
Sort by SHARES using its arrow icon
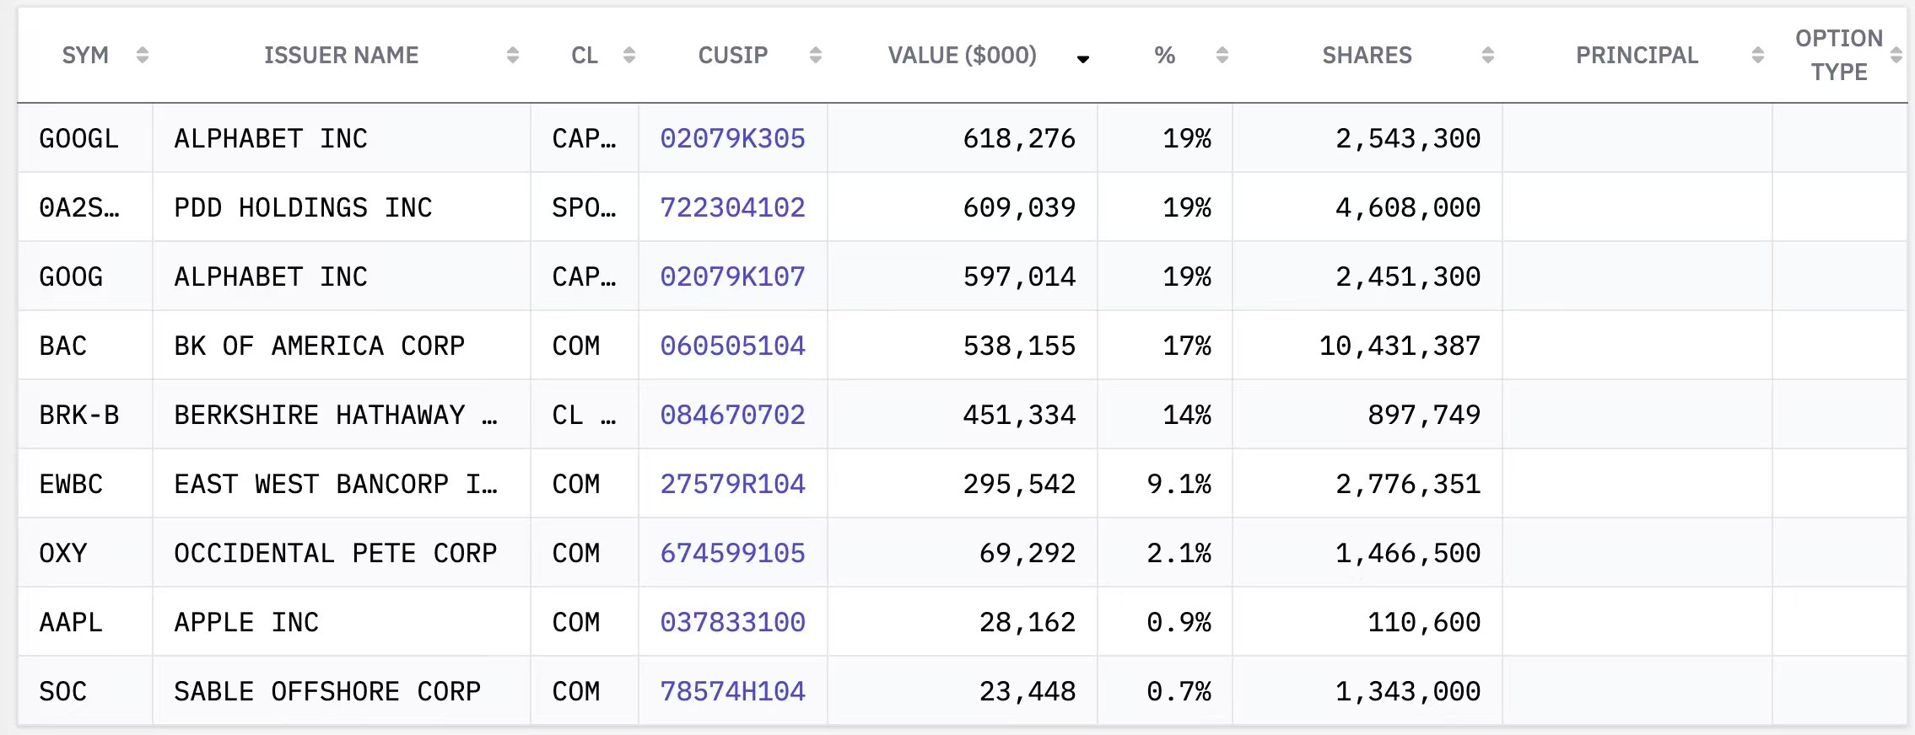1487,56
